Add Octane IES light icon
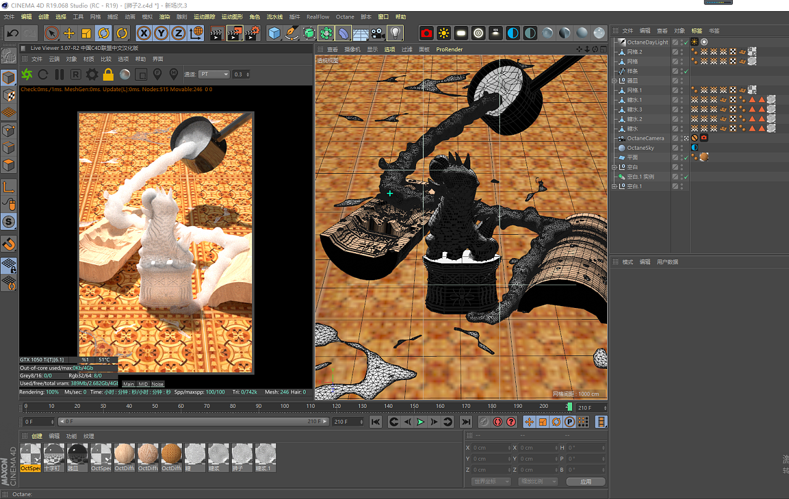Image resolution: width=789 pixels, height=499 pixels. click(496, 33)
